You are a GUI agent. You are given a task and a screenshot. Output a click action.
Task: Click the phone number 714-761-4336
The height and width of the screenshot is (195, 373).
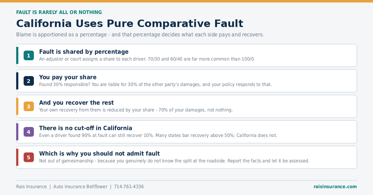pyautogui.click(x=129, y=187)
